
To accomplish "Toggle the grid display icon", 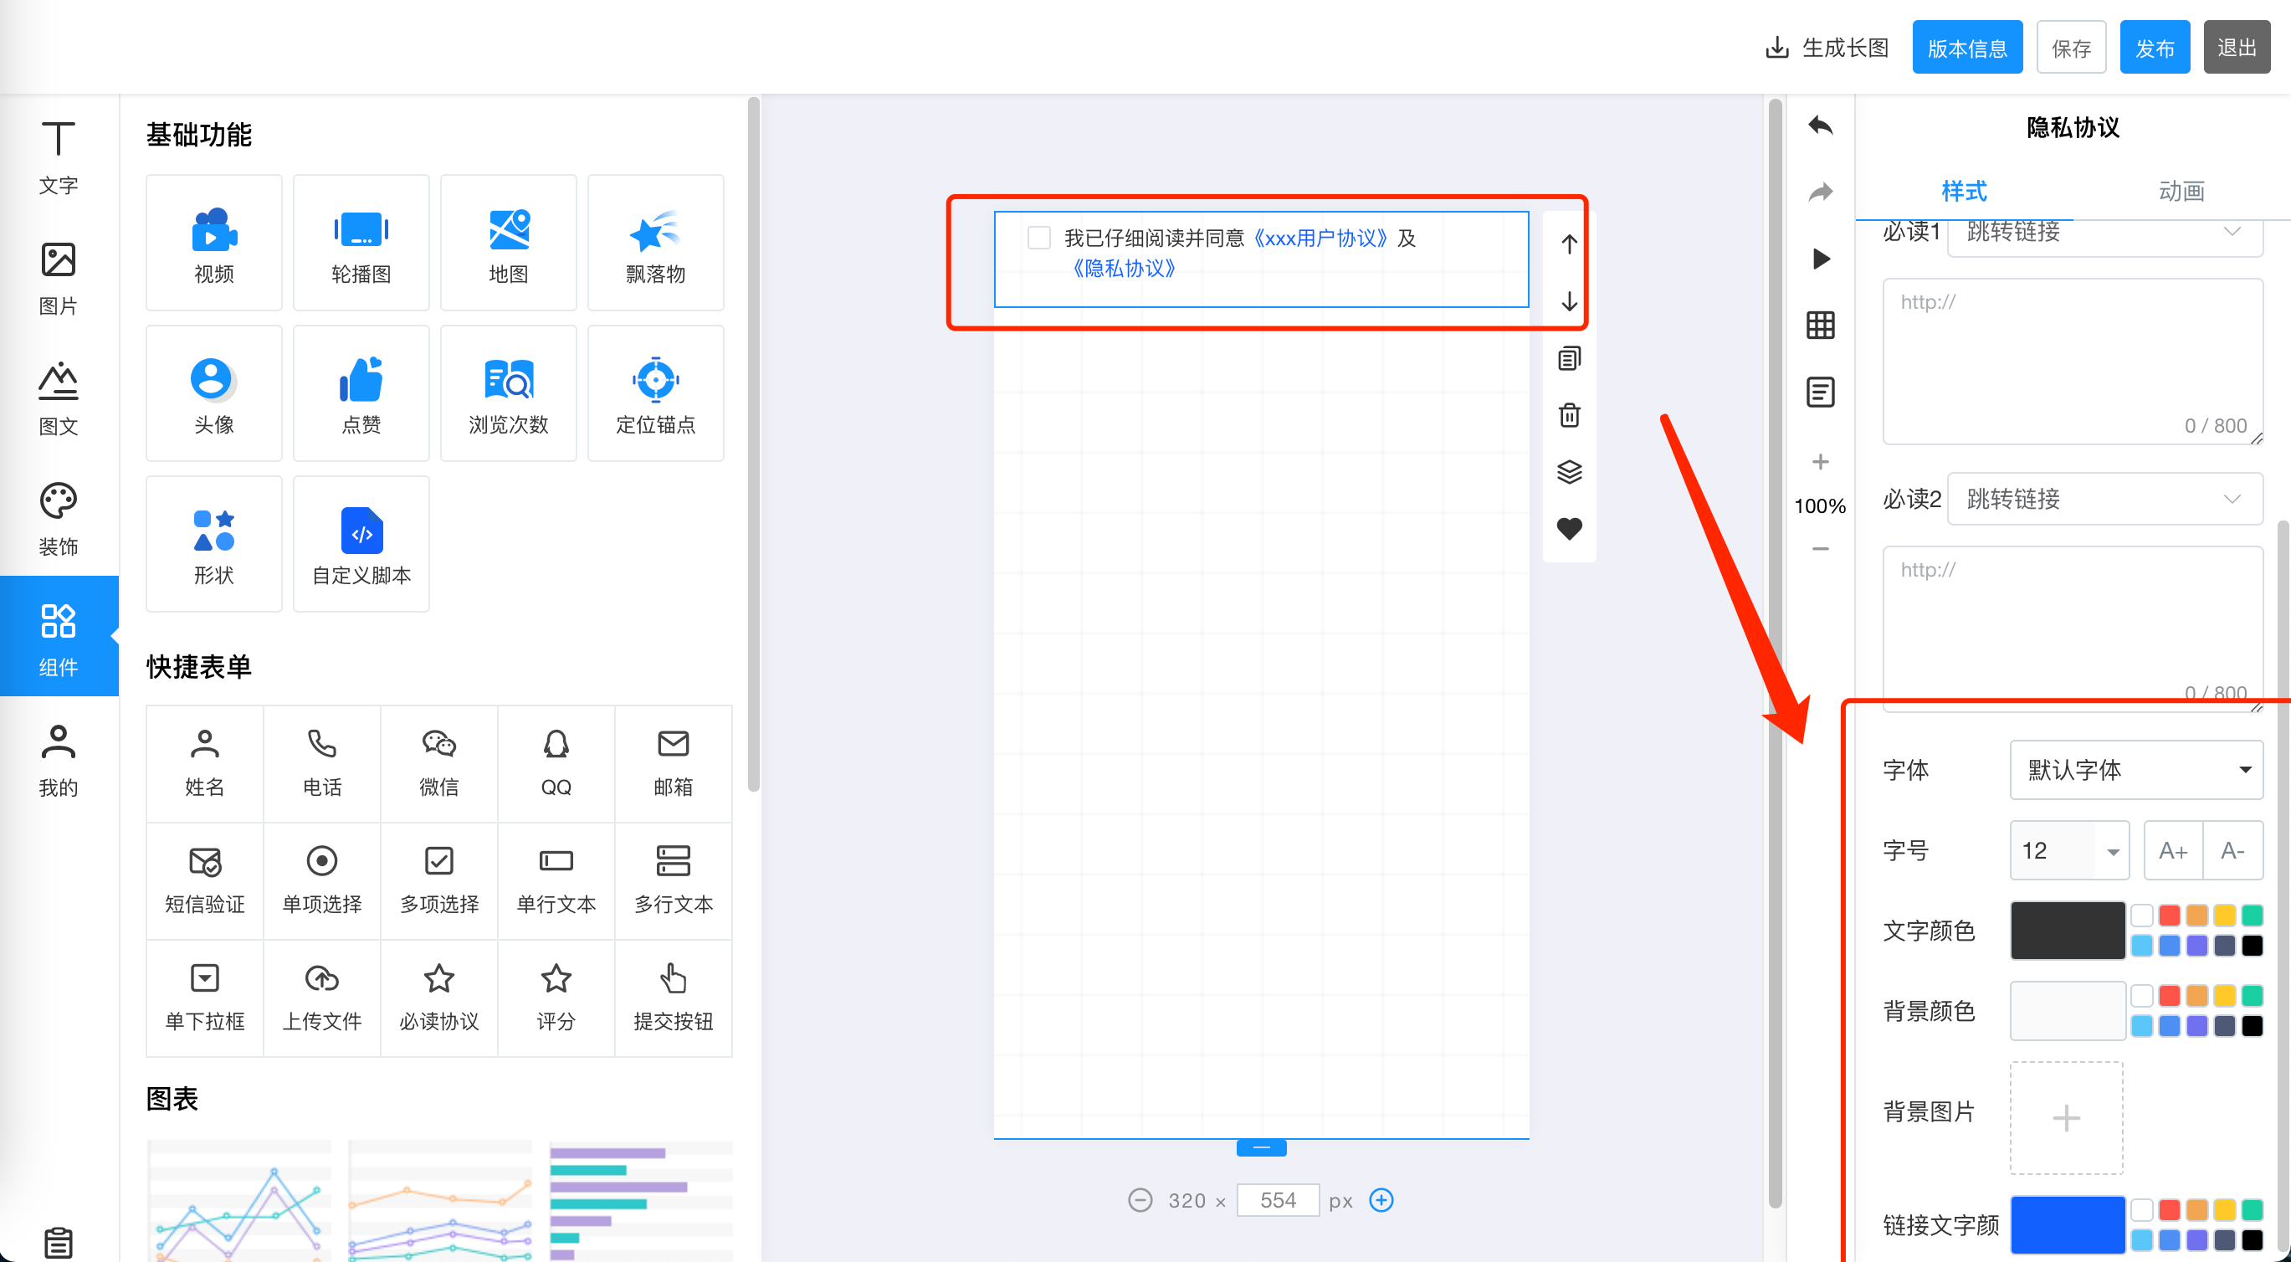I will coord(1820,325).
